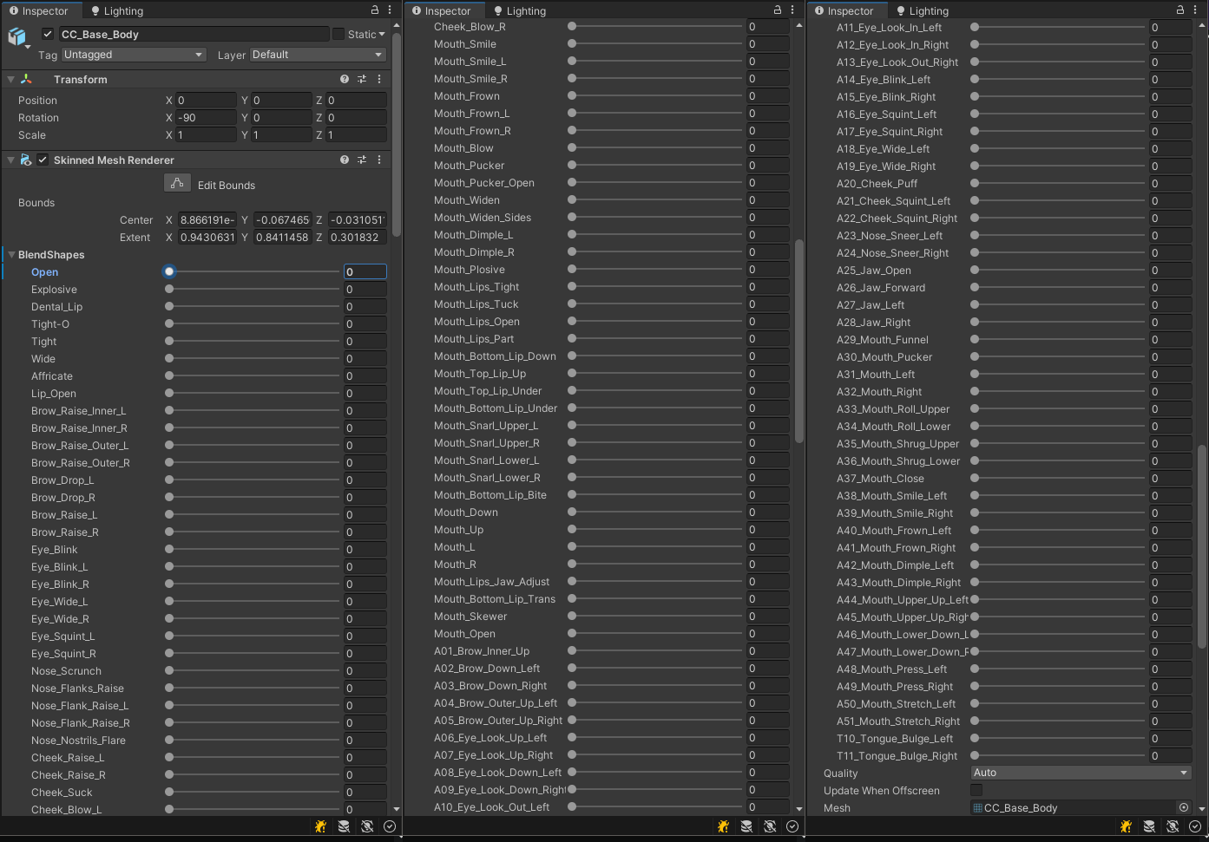Open right Inspector panel kebab menu
The image size is (1209, 842).
click(1195, 10)
